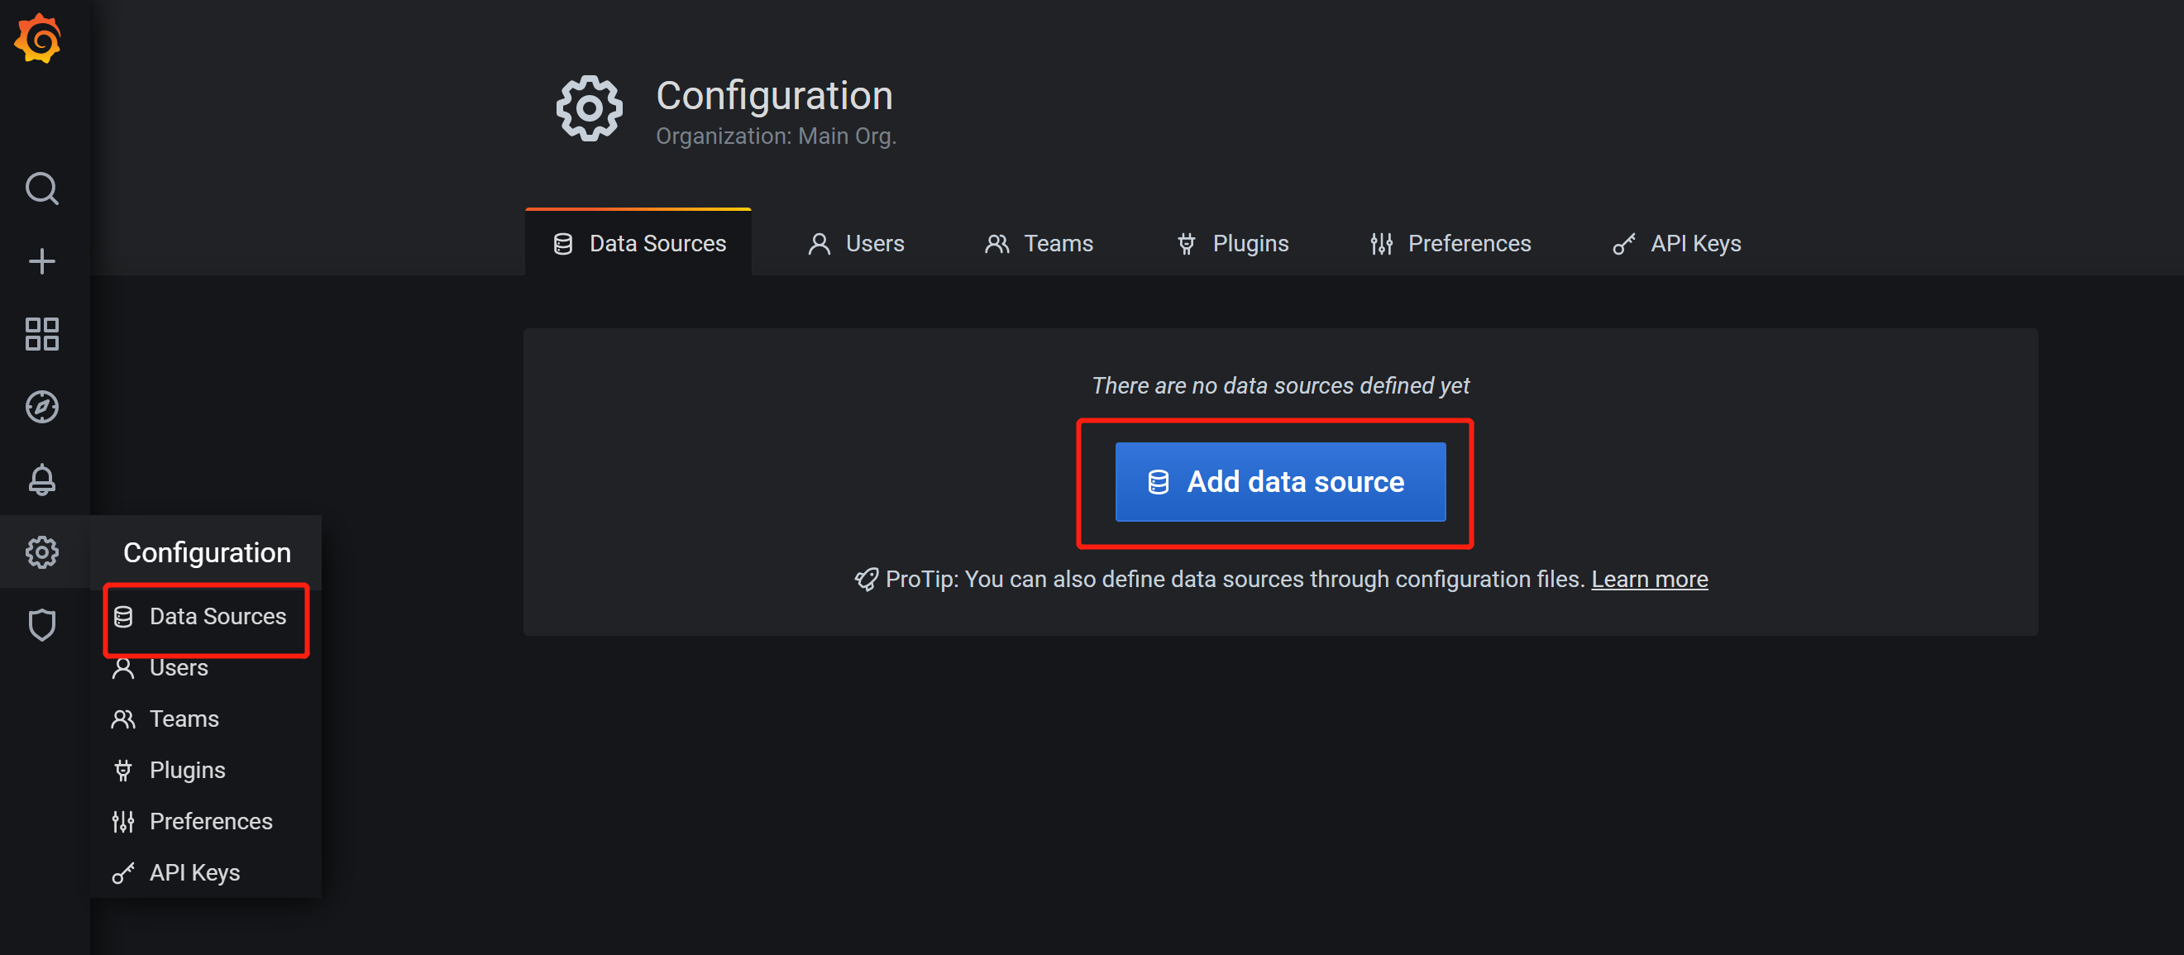Click the large Configuration gear header icon
The height and width of the screenshot is (955, 2184).
[590, 108]
